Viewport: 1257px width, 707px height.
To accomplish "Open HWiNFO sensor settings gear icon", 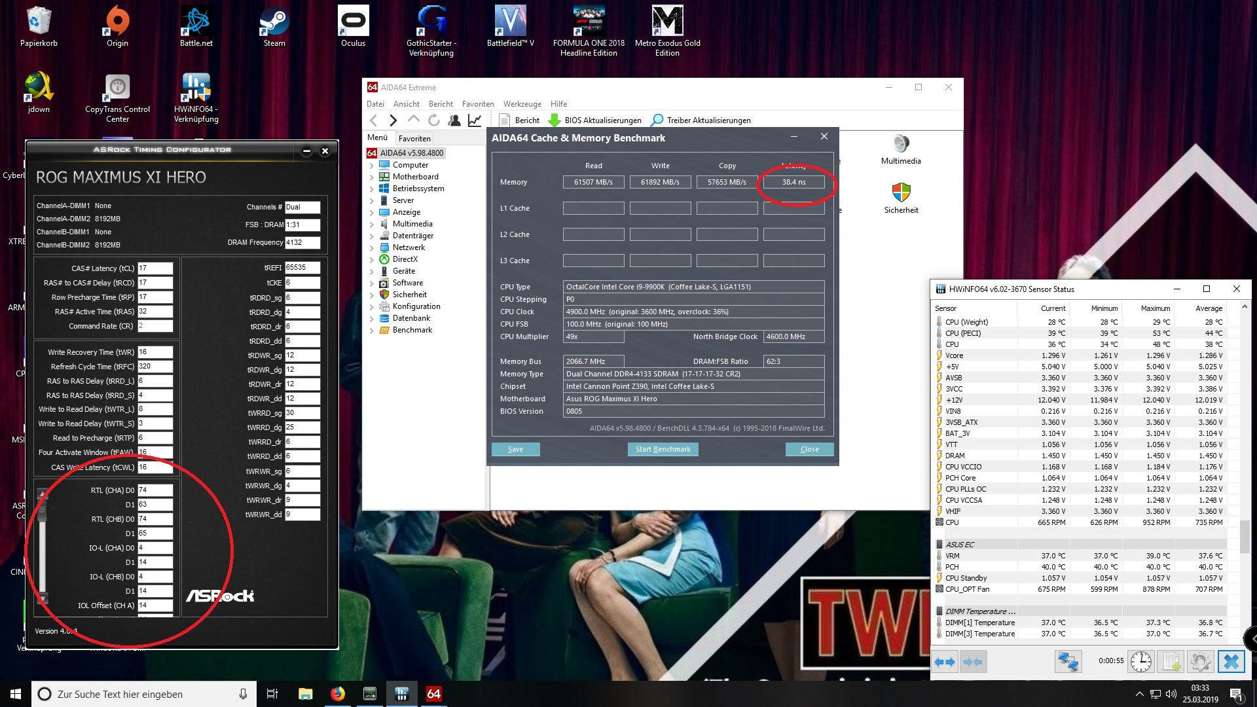I will [1200, 662].
